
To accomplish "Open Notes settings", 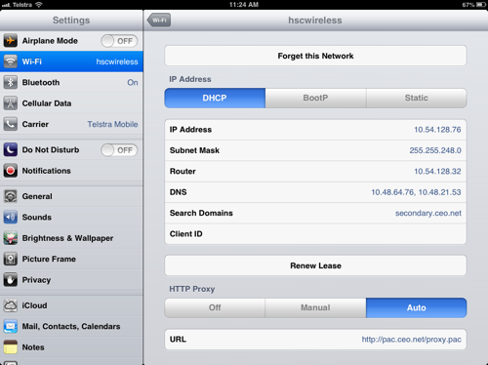I will (x=71, y=347).
